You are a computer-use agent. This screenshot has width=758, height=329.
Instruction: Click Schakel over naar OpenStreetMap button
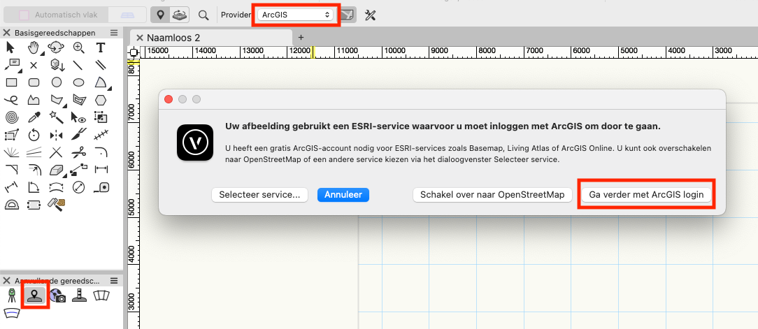[492, 195]
